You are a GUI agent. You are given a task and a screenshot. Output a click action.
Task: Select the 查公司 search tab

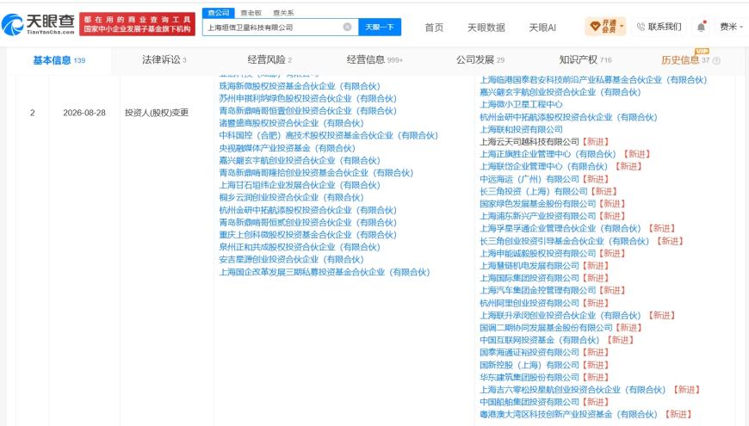click(219, 13)
